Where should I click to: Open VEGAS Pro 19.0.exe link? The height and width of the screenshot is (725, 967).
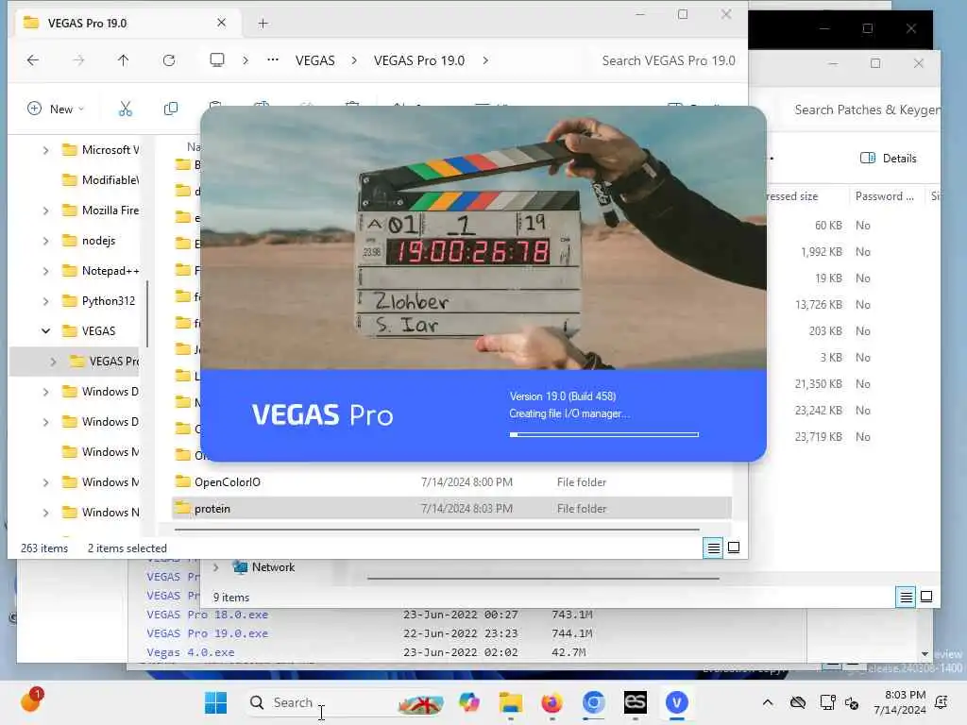point(207,633)
